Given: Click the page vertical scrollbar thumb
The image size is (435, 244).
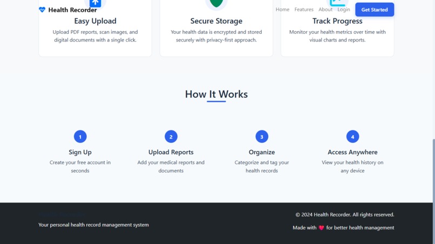Looking at the screenshot, I should [x=433, y=191].
